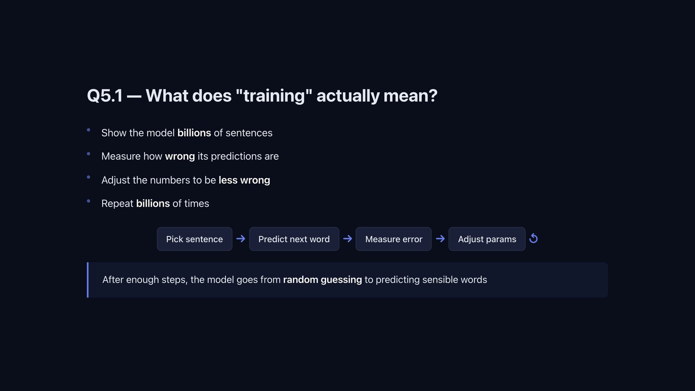Viewport: 695px width, 391px height.
Task: Click the bold phrase random guessing in callout
Action: (x=323, y=279)
